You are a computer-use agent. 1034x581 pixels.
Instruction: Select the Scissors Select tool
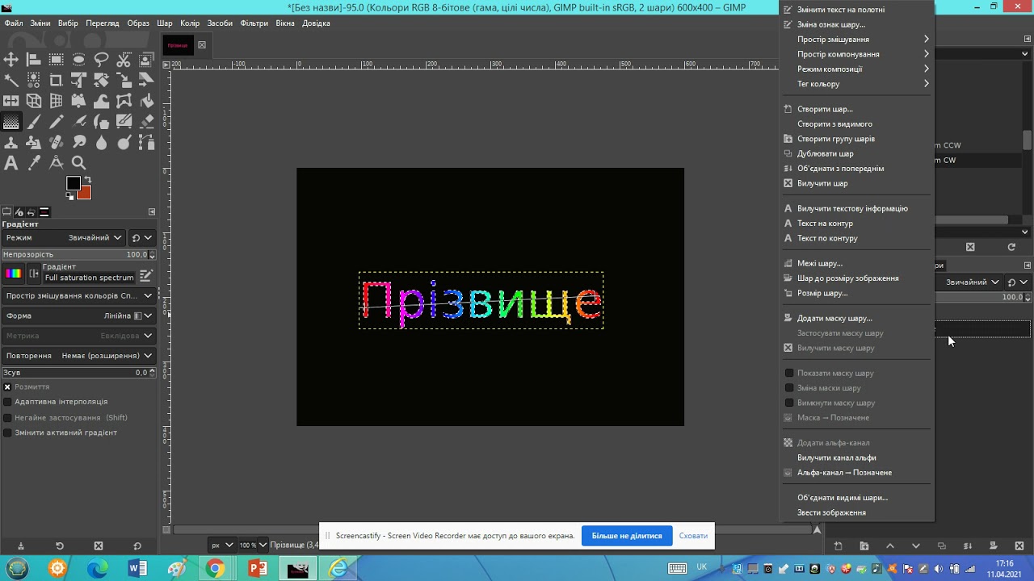tap(124, 59)
